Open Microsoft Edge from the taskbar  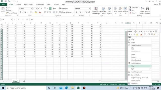pyautogui.click(x=67, y=88)
